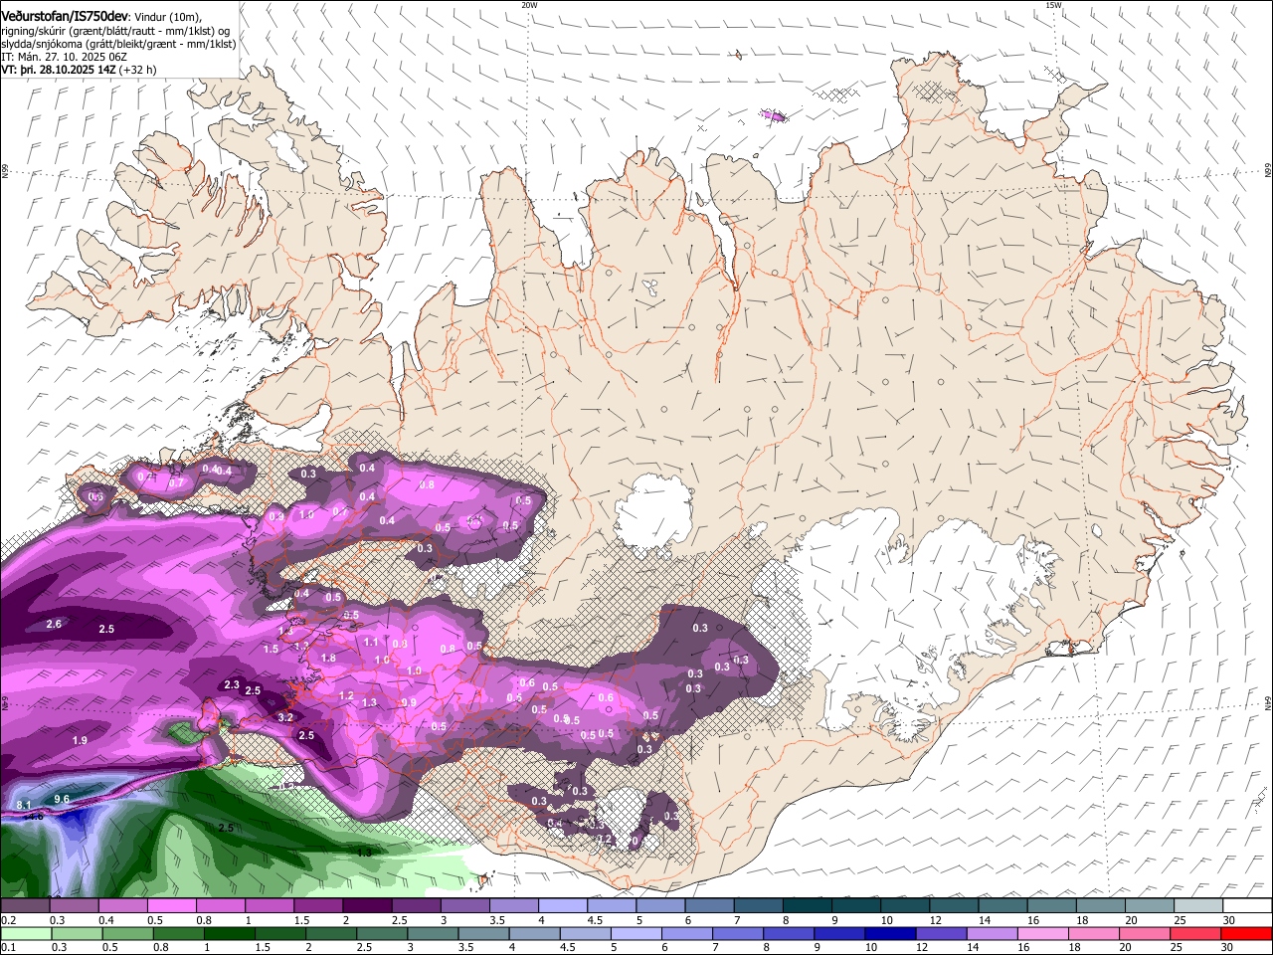
Task: Select top legend row swatch labeled 3
Action: coord(464,906)
